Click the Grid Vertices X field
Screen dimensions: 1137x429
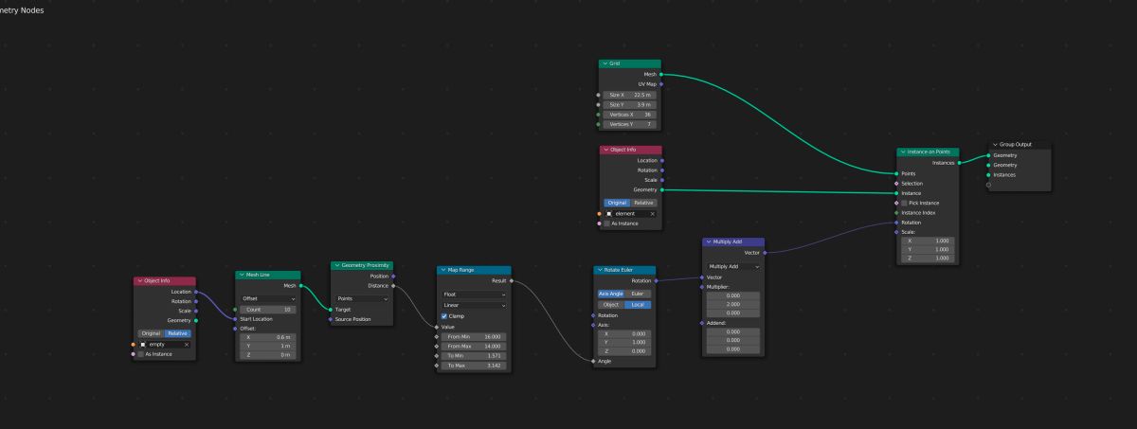coord(630,115)
